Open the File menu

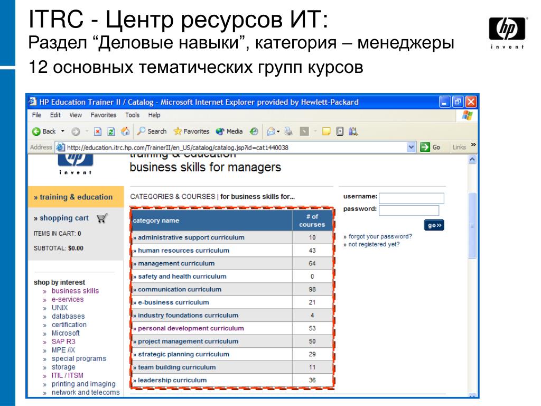(36, 115)
